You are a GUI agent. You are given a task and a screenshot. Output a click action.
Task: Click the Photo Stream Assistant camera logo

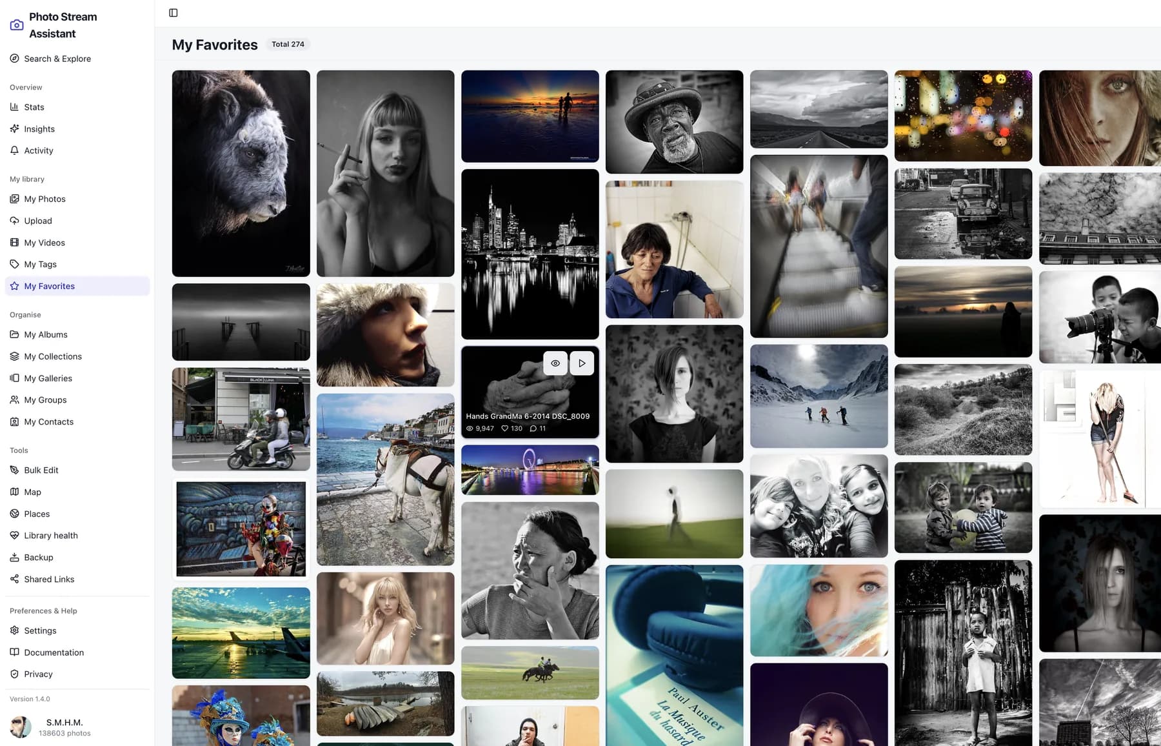click(x=17, y=25)
